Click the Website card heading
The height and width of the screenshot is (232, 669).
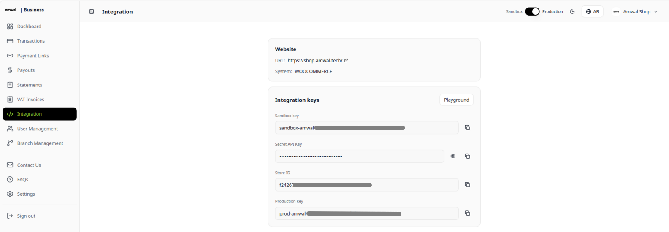coord(285,49)
